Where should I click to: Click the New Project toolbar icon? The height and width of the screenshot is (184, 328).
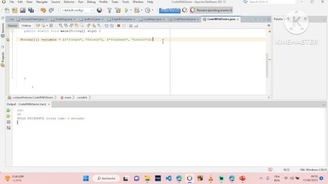pos(15,10)
